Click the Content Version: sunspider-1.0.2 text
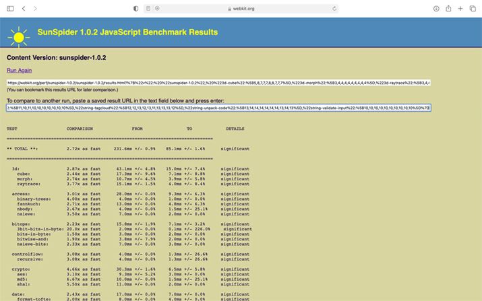Image resolution: width=482 pixels, height=301 pixels. tap(56, 58)
